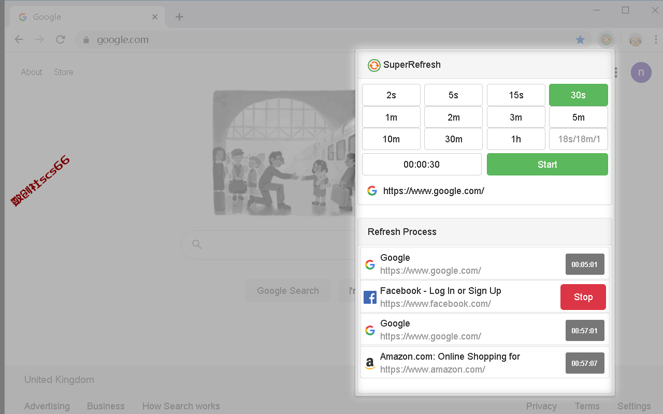This screenshot has height=414, width=663.
Task: Click the green Start button
Action: coord(547,165)
